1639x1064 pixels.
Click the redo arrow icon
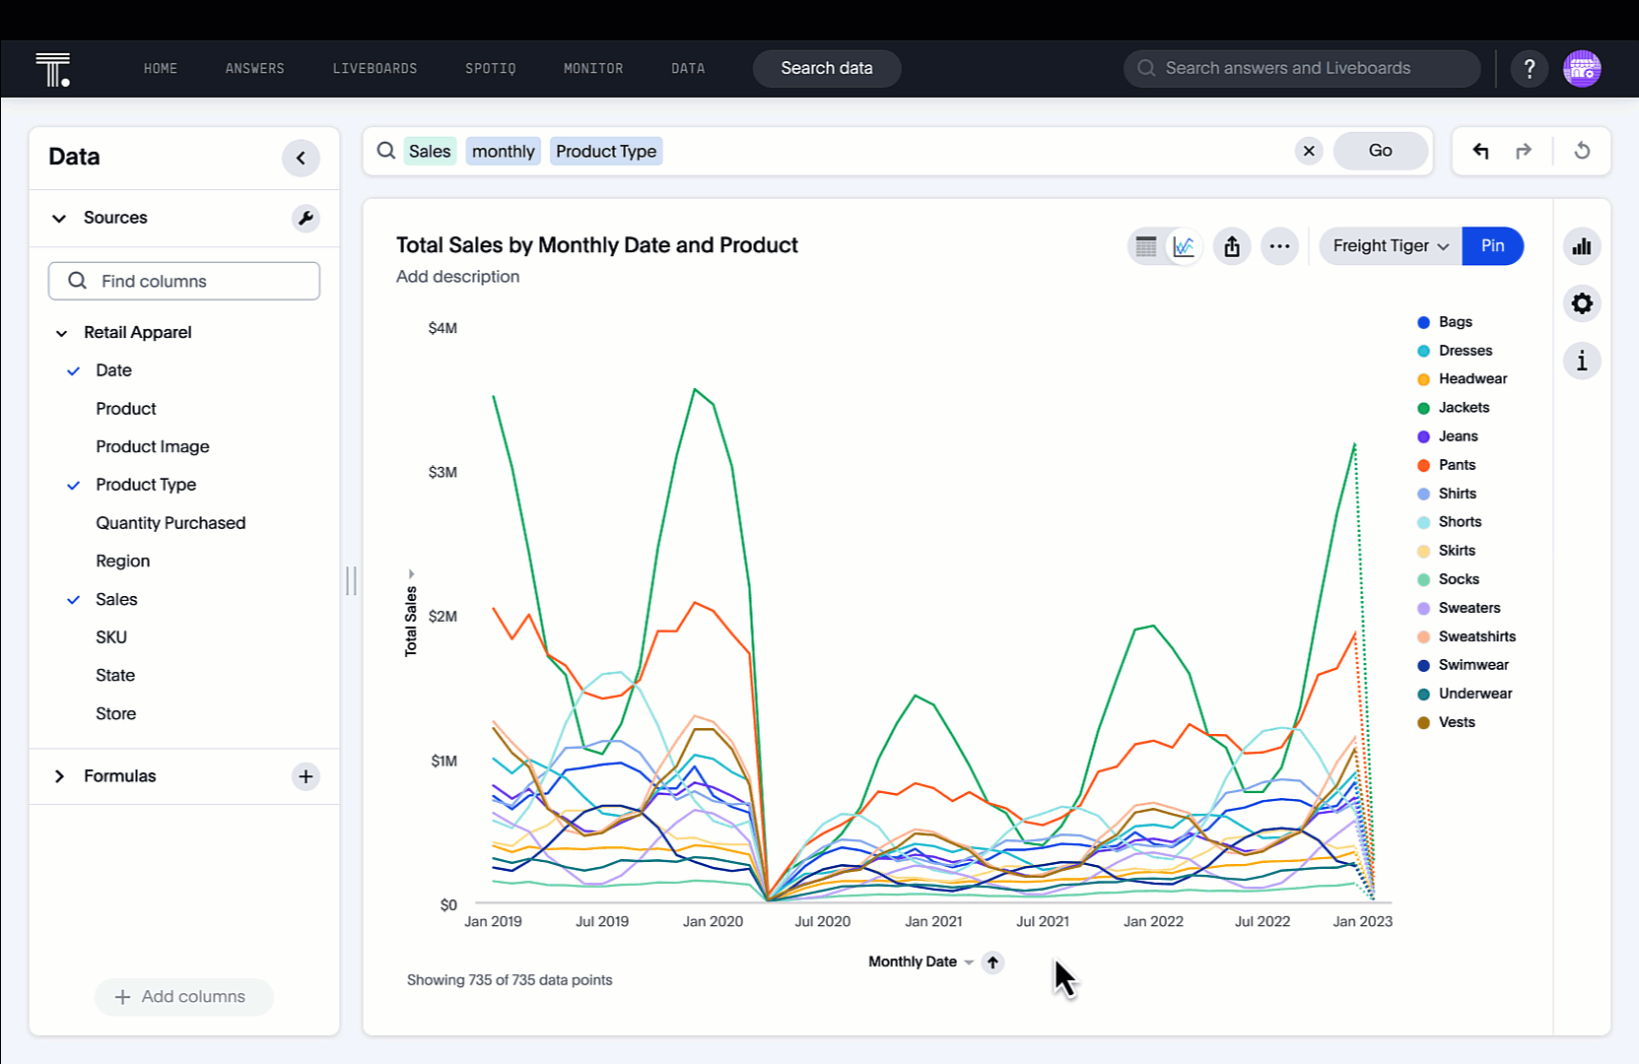click(x=1524, y=151)
